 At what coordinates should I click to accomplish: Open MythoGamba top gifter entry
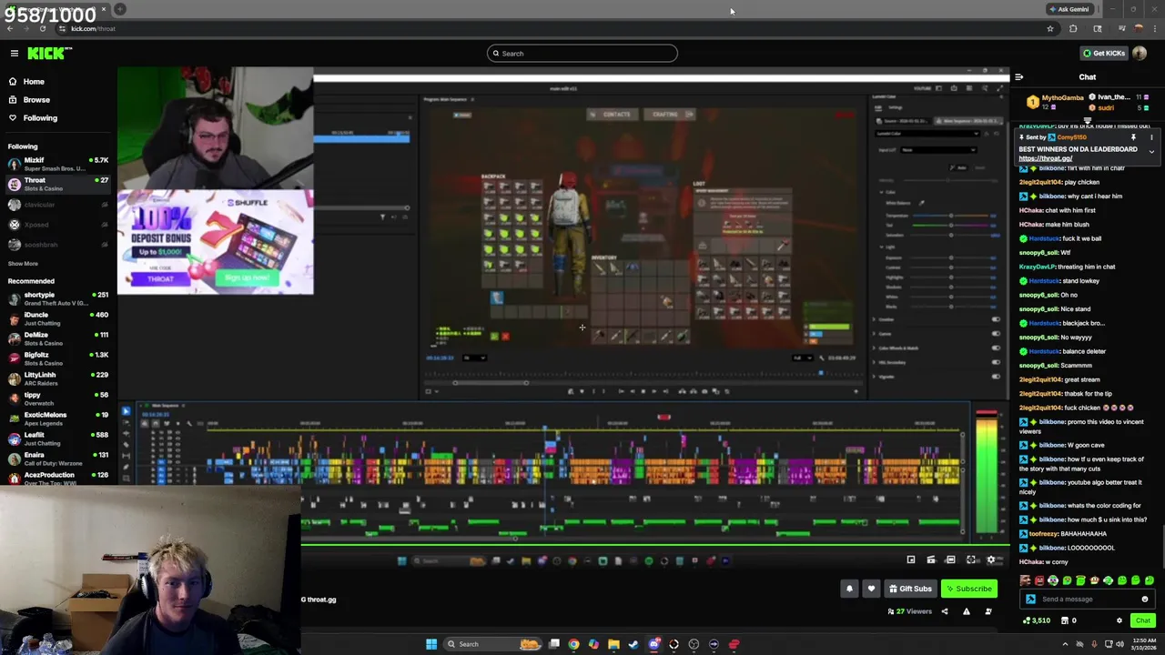coord(1056,102)
